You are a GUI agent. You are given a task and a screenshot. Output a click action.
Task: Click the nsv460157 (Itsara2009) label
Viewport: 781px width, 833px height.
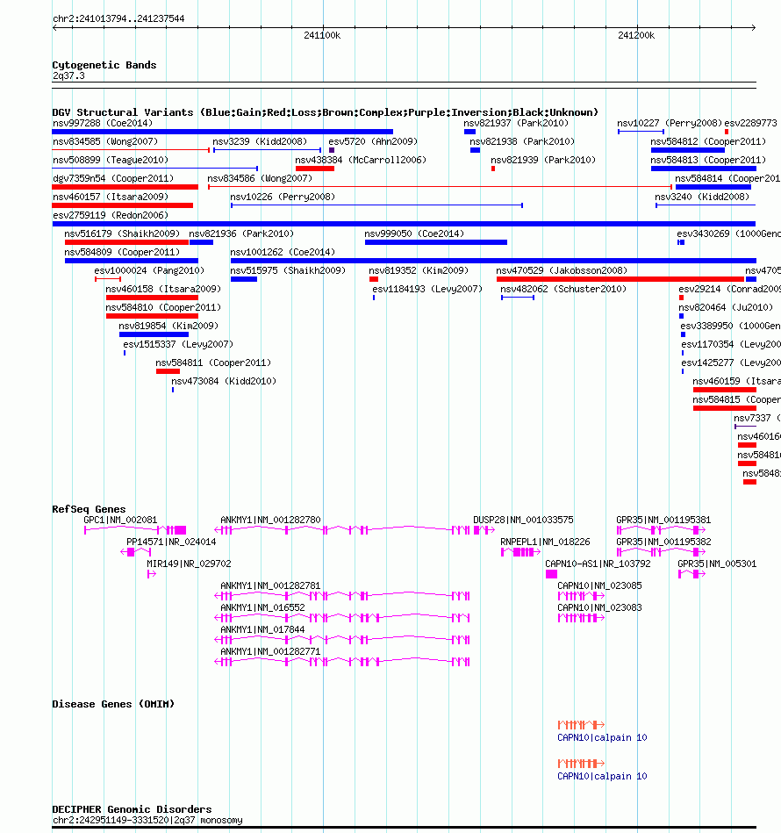(x=111, y=197)
